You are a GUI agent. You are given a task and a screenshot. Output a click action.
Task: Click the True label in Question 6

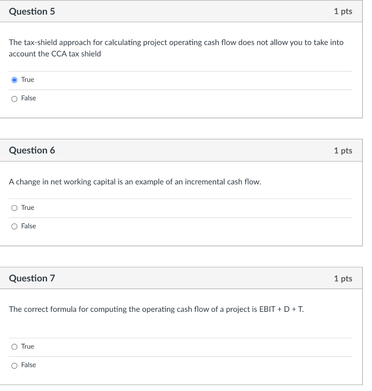27,208
